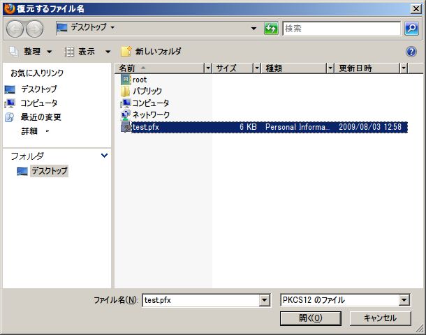
Task: Select the パブリック folder name
Action: coord(147,91)
